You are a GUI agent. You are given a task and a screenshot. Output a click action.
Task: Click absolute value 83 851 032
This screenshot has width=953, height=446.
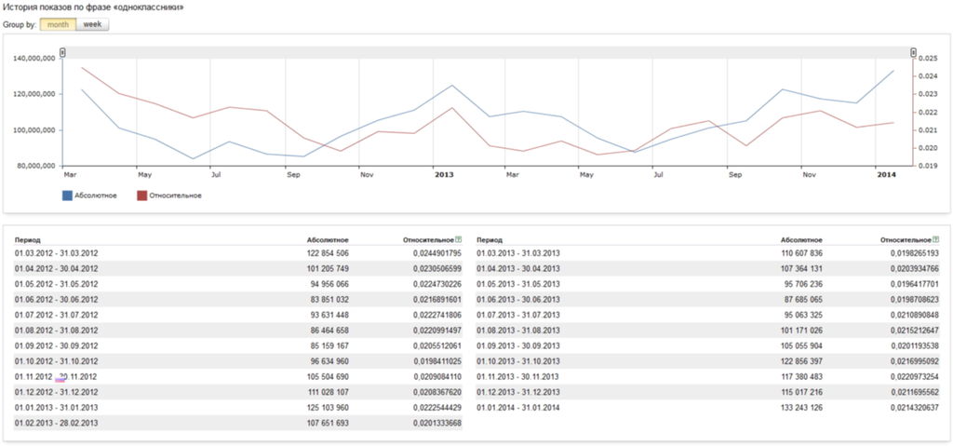coord(330,300)
